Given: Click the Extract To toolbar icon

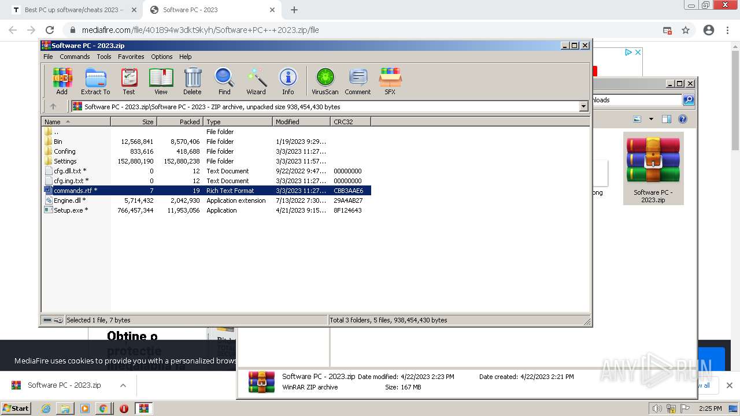Looking at the screenshot, I should point(95,81).
